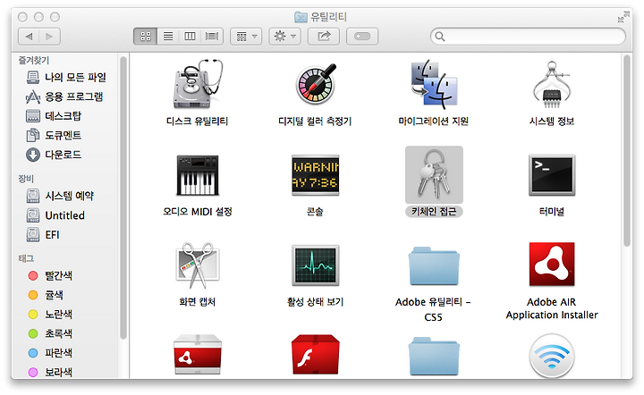The width and height of the screenshot is (644, 395).
Task: Click the sidebar scrollbar
Action: tap(123, 197)
